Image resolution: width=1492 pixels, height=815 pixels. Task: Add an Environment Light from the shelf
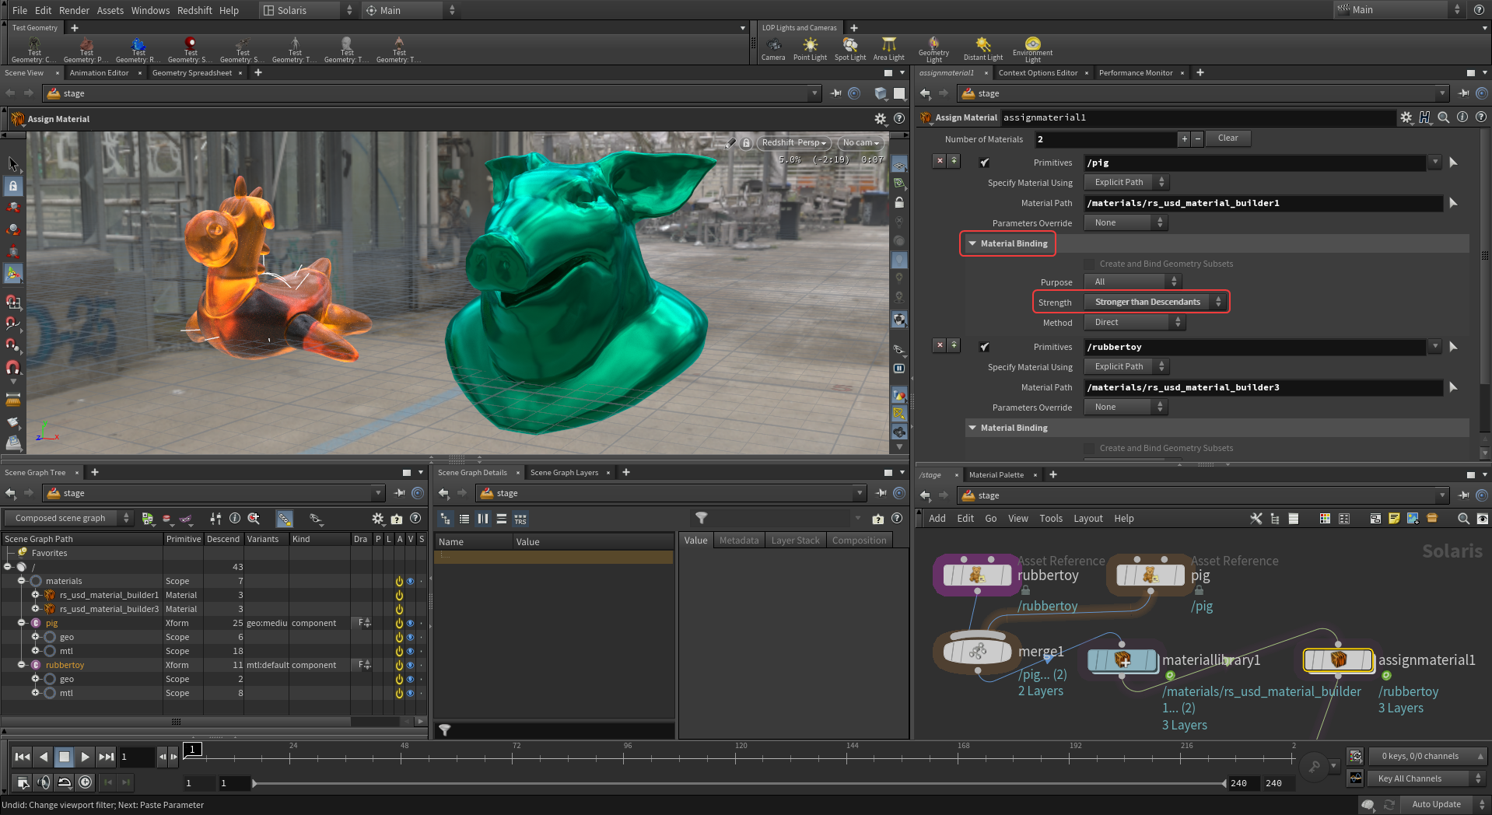1032,49
